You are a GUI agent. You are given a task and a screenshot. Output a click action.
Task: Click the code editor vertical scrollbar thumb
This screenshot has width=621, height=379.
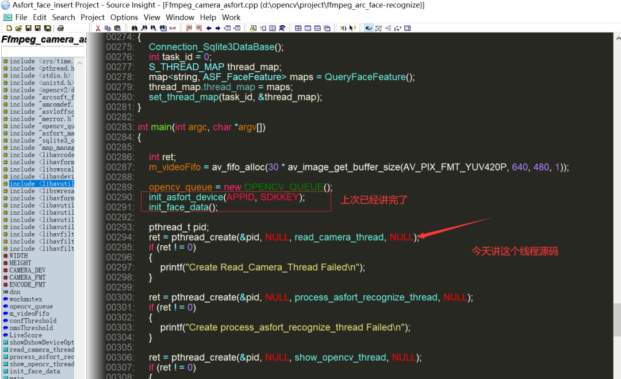coord(618,320)
